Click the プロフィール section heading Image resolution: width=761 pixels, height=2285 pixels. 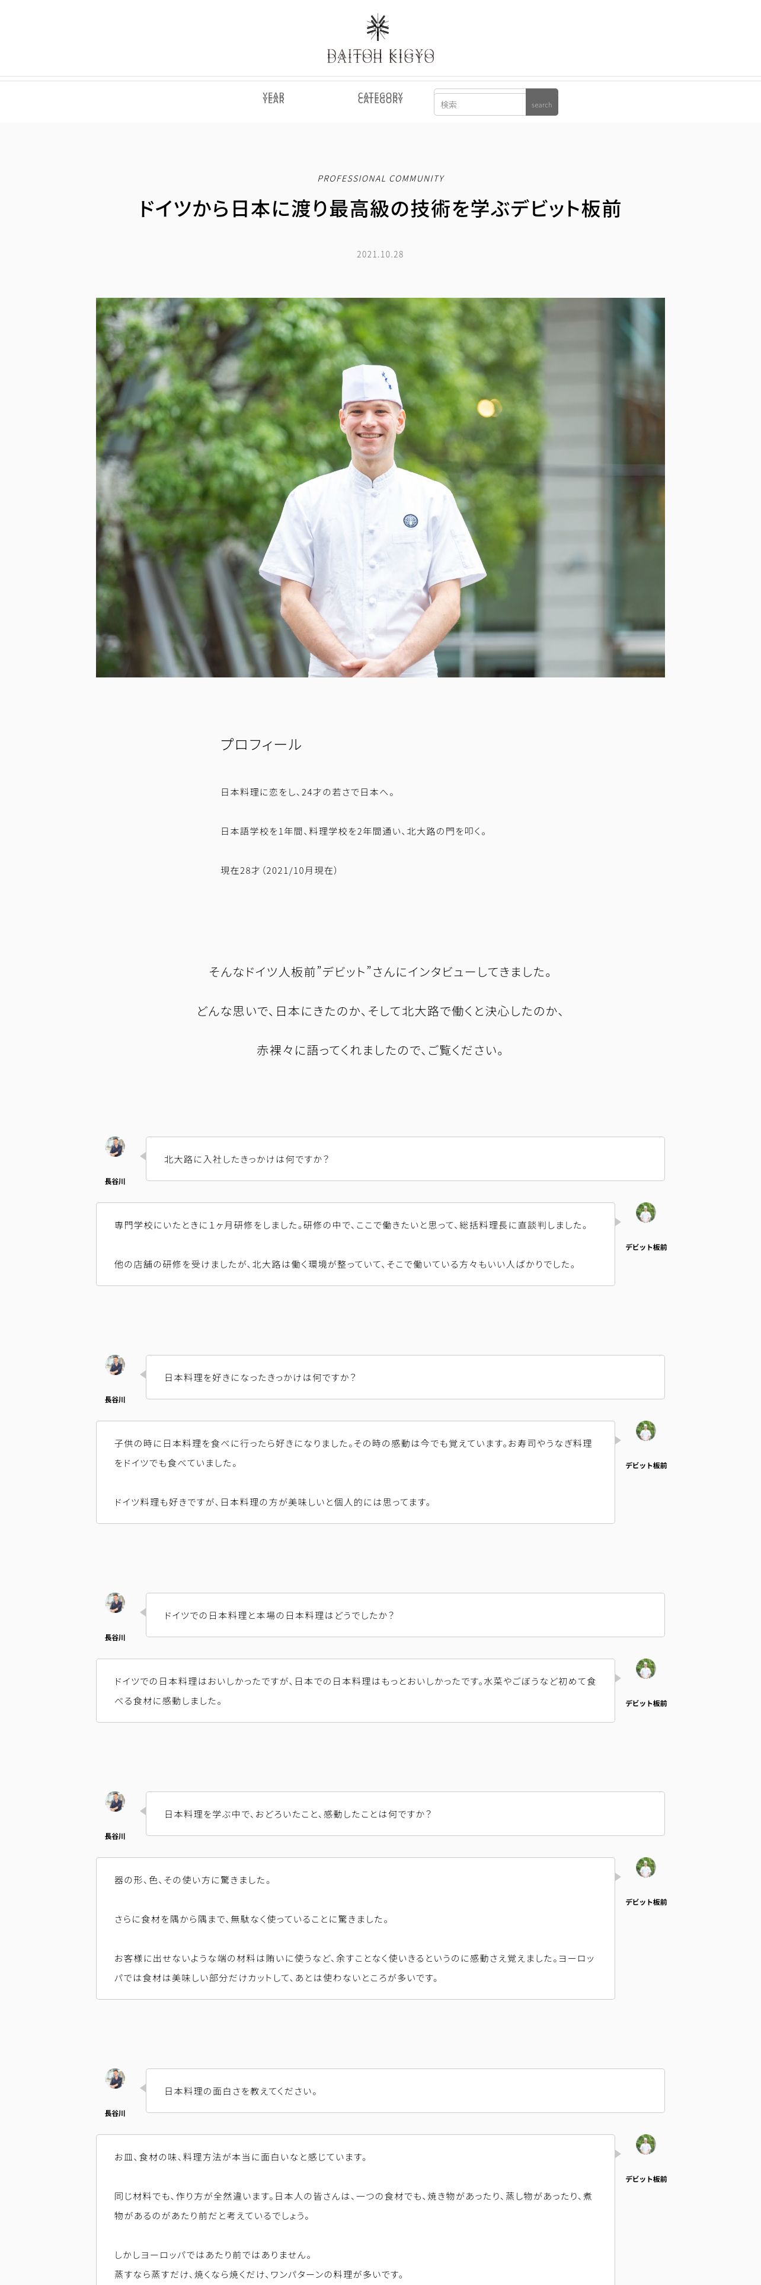point(260,744)
